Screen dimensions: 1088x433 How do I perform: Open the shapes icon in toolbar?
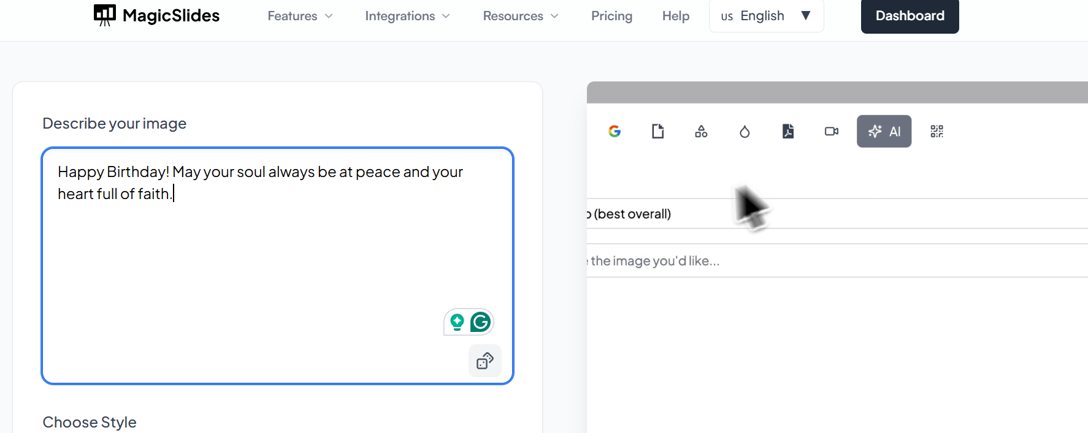point(701,131)
